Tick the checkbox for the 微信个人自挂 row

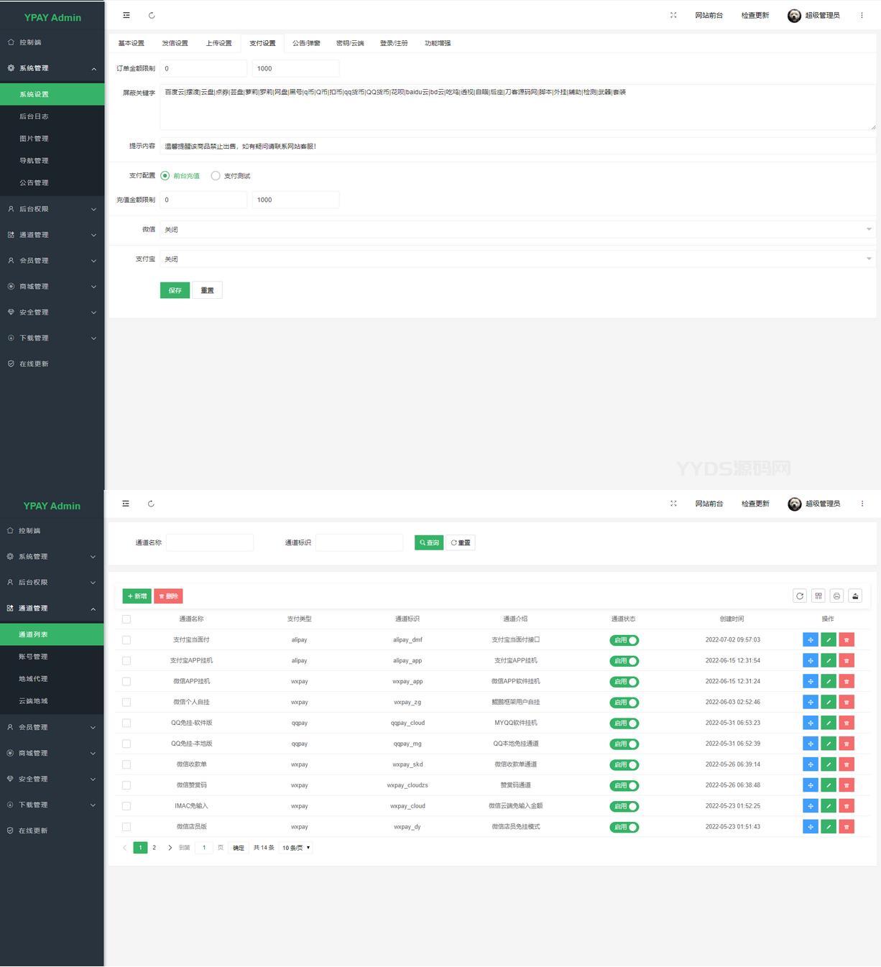click(x=126, y=702)
